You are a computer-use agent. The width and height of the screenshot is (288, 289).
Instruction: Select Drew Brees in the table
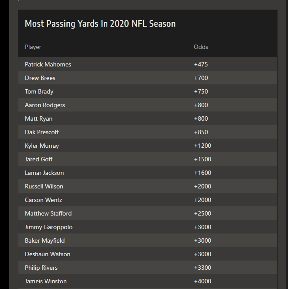pos(40,78)
